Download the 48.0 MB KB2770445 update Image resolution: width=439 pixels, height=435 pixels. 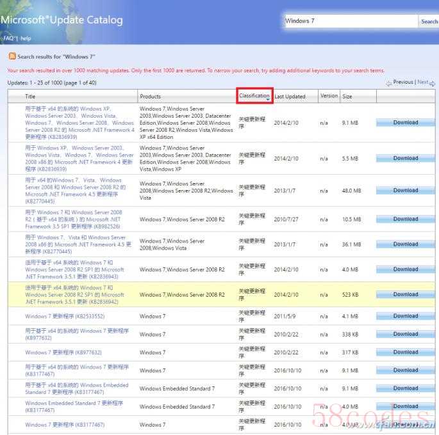[406, 190]
